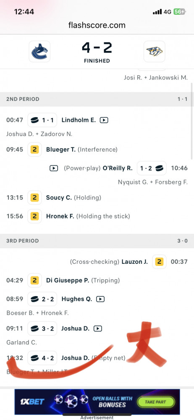Image resolution: width=194 pixels, height=420 pixels.
Task: Tap TAKE PART button in 1XBET ad
Action: [x=156, y=402]
